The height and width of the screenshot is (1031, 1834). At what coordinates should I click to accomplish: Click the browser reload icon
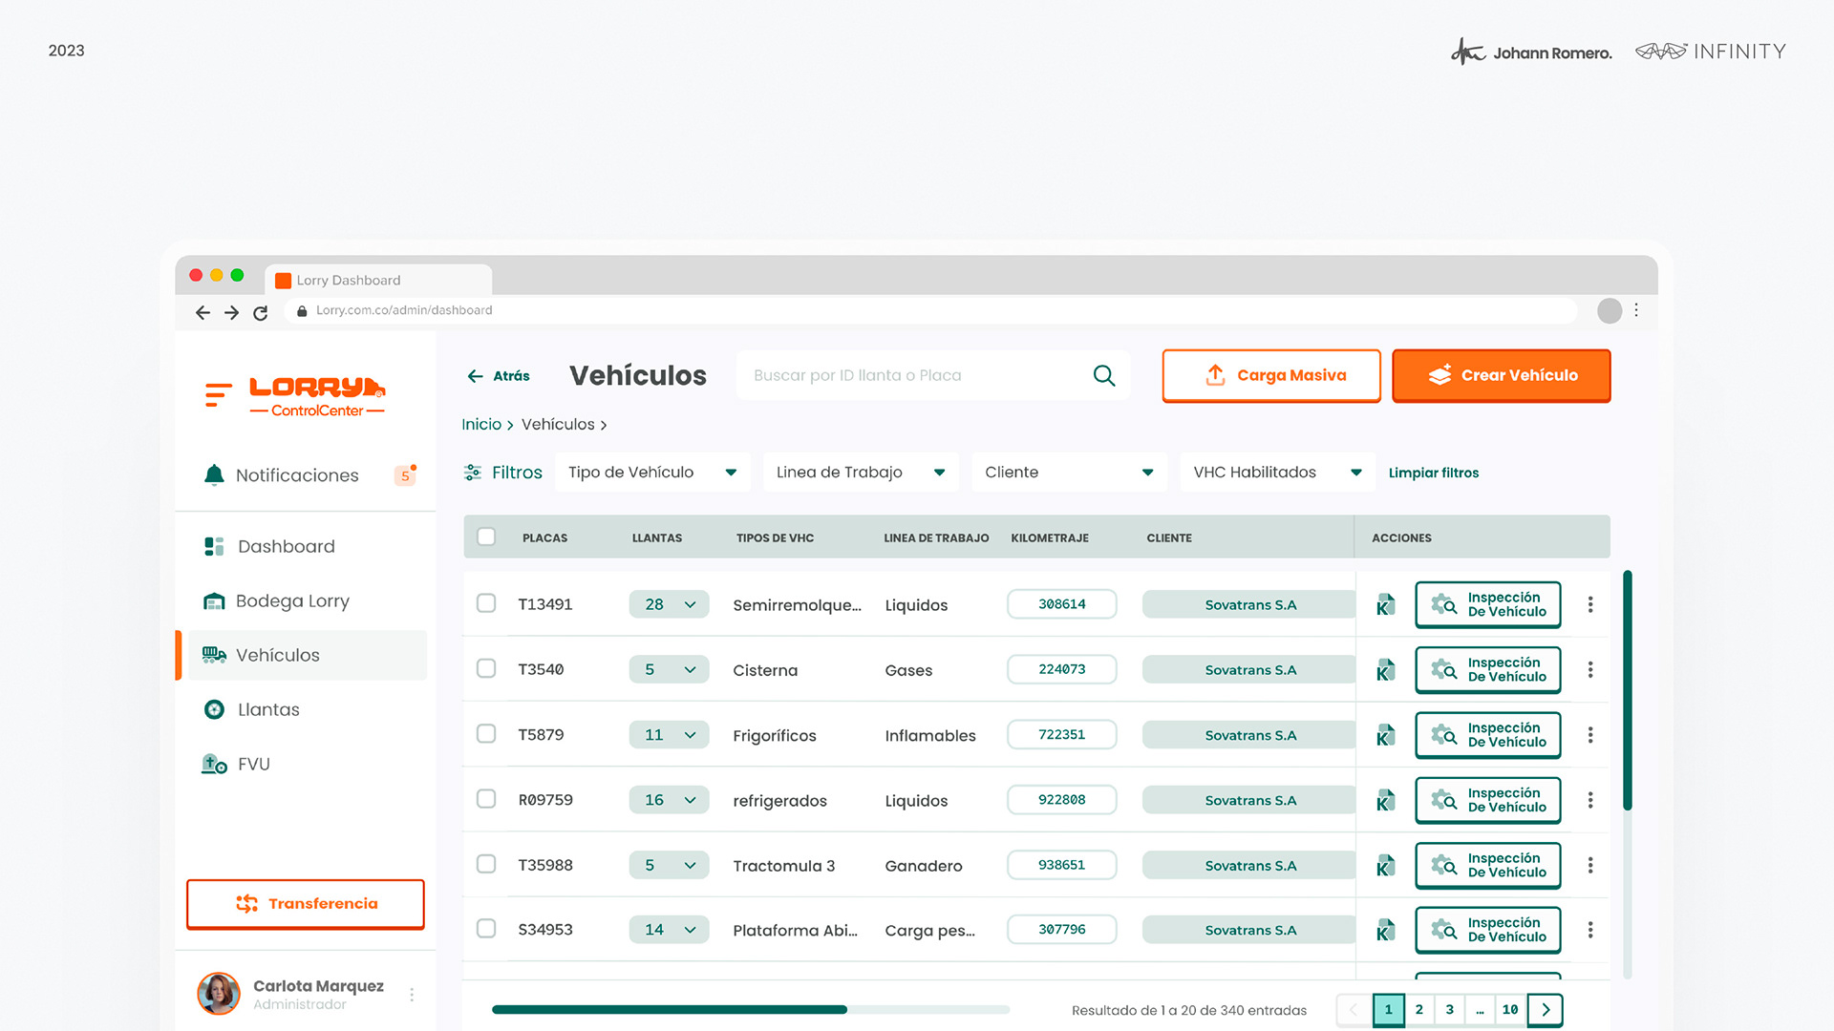click(x=260, y=312)
